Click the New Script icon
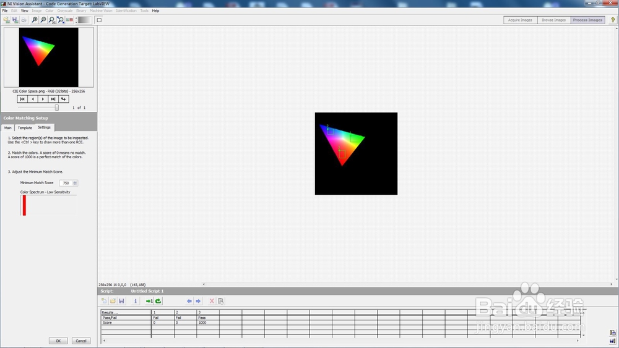This screenshot has width=619, height=348. [104, 300]
